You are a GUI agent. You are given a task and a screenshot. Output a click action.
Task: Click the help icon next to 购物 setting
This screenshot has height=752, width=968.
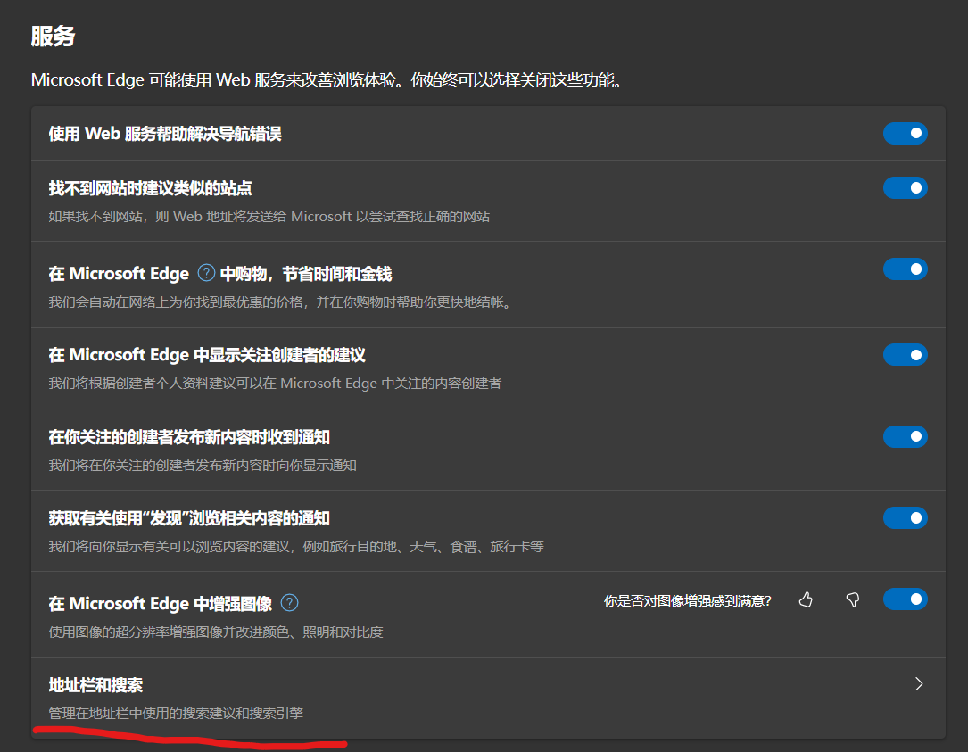[x=205, y=273]
